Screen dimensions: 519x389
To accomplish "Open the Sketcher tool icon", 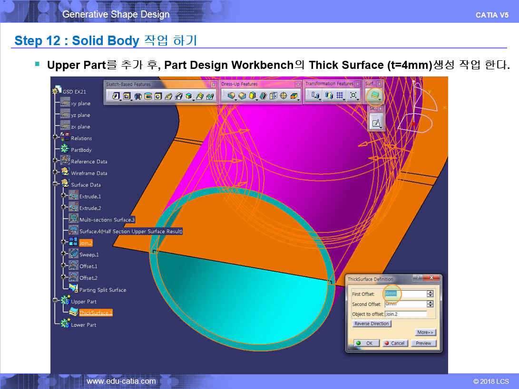I will pos(376,123).
